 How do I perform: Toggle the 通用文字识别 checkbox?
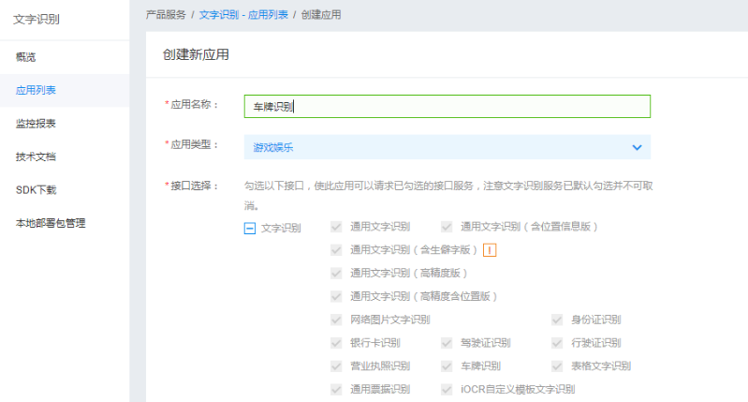336,227
